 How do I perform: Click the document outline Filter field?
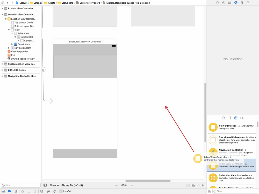point(21,185)
